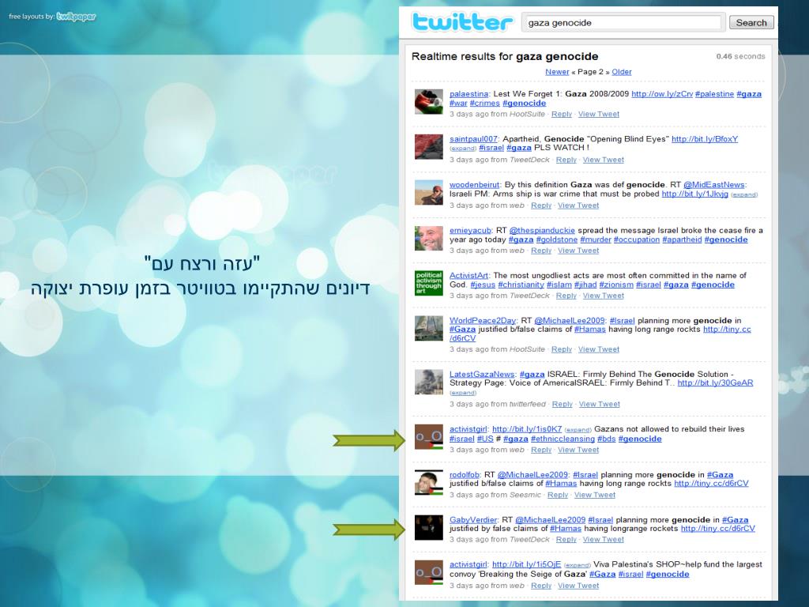
Task: Click the #occupation hashtag
Action: tap(637, 239)
